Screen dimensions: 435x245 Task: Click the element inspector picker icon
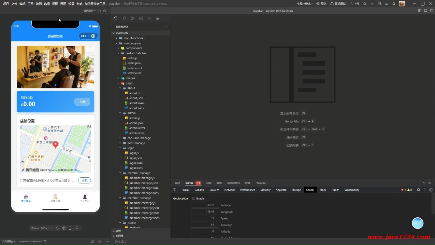[x=174, y=190]
